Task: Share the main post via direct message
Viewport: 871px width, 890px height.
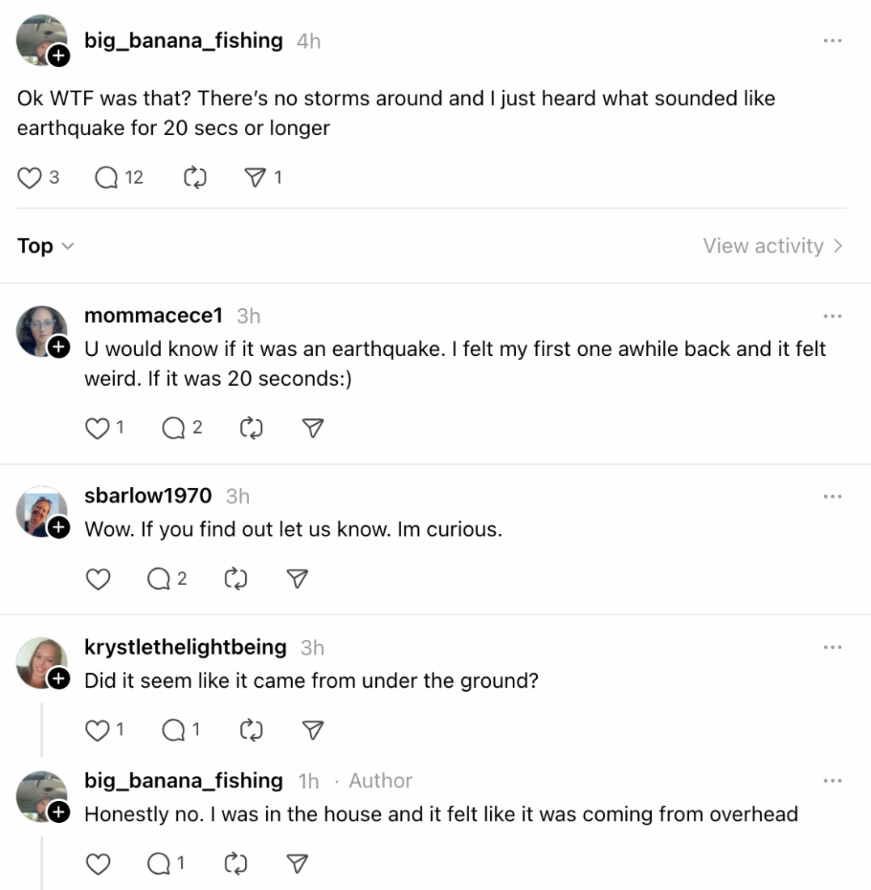Action: (256, 177)
